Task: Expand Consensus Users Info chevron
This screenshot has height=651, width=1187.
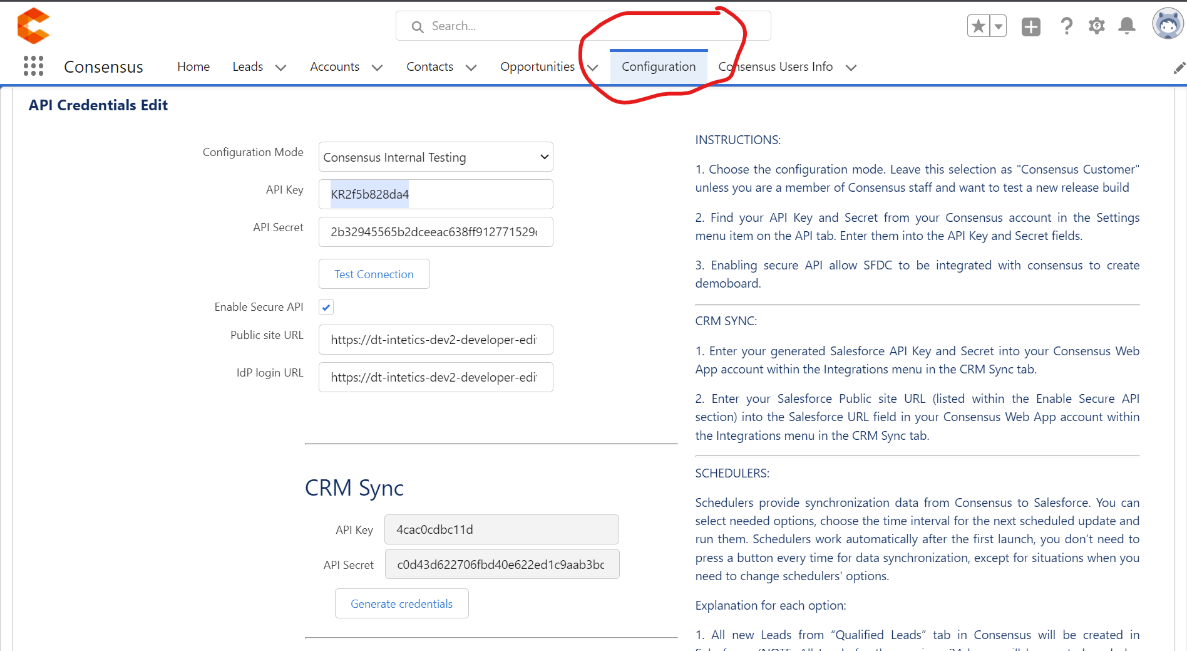Action: (850, 68)
